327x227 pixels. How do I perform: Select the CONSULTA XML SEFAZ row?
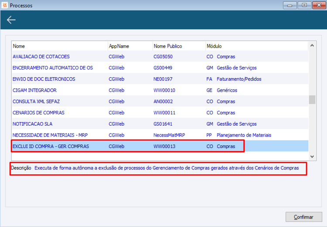coord(160,101)
